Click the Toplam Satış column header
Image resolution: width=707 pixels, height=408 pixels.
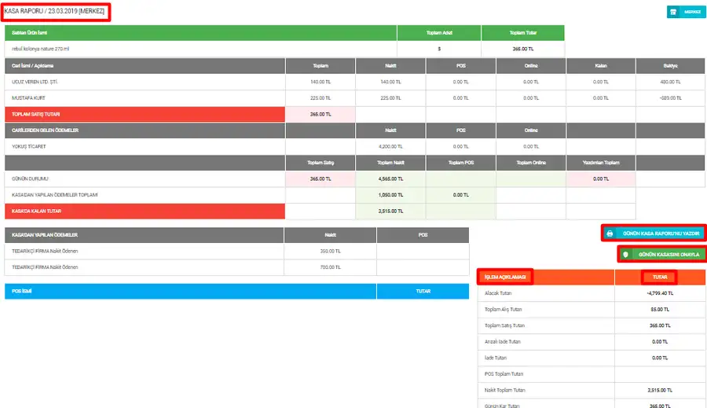[321, 163]
